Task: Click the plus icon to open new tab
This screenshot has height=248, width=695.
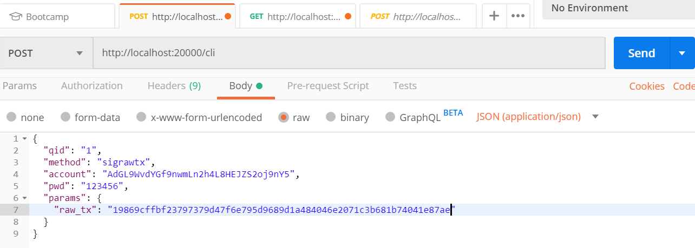Action: 494,16
